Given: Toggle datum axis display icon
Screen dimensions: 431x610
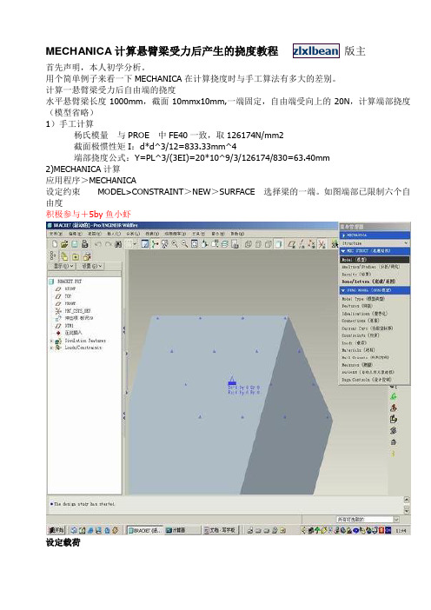Looking at the screenshot, I should (x=302, y=244).
